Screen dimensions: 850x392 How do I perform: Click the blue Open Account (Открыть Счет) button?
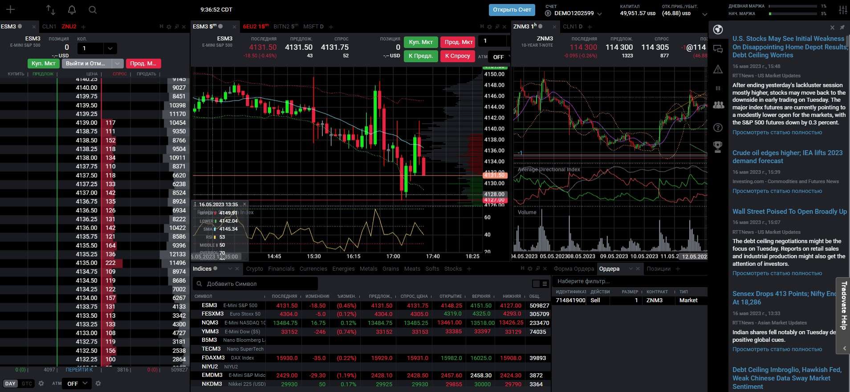(x=512, y=10)
